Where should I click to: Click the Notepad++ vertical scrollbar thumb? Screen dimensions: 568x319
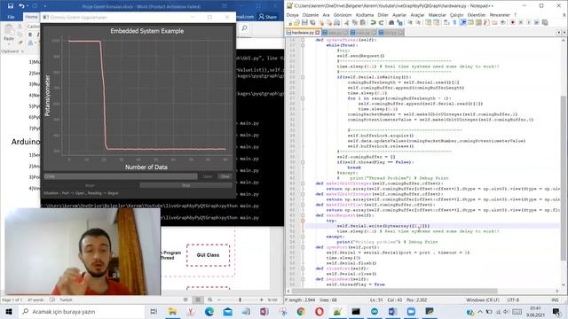(x=564, y=177)
